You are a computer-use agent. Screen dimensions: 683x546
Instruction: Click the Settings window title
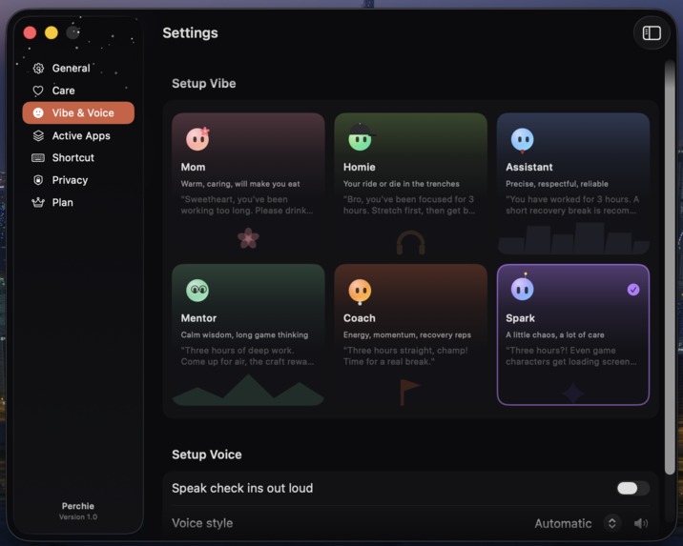point(191,33)
